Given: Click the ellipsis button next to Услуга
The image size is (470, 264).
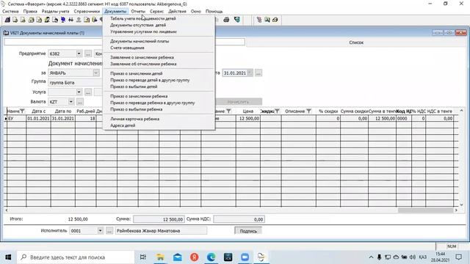Looking at the screenshot, I should click(88, 92).
